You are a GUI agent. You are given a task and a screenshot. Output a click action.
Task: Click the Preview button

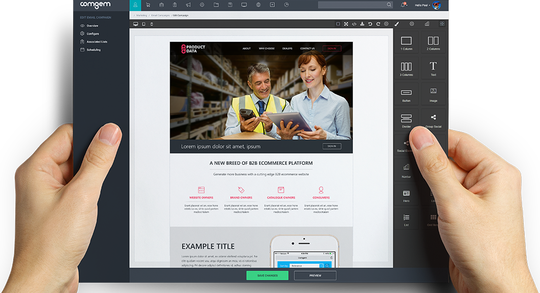click(315, 276)
